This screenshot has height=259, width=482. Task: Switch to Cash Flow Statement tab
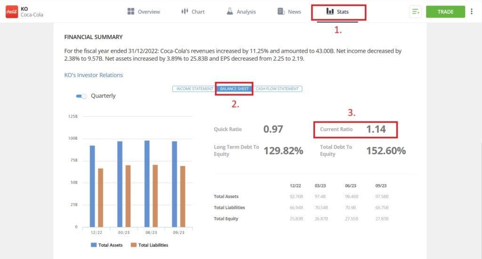pos(277,89)
